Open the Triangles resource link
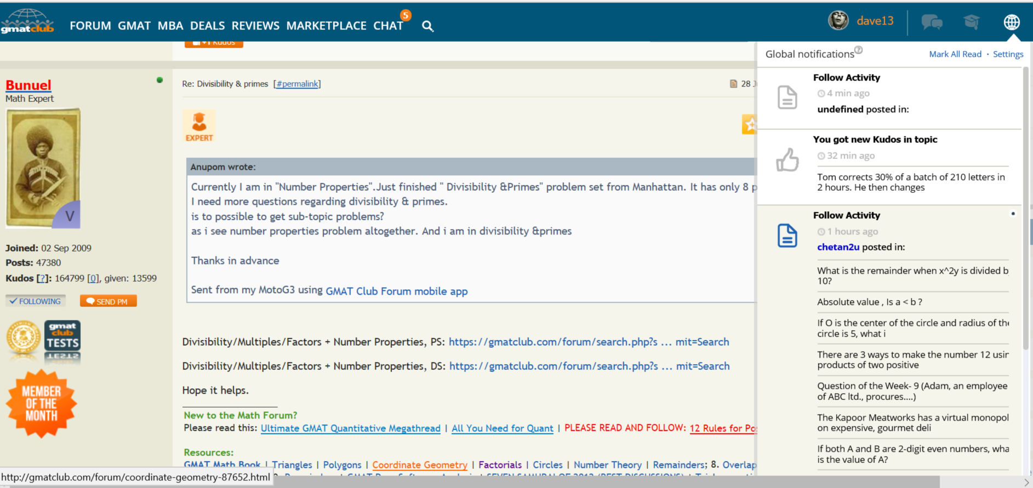The width and height of the screenshot is (1033, 488). [292, 465]
